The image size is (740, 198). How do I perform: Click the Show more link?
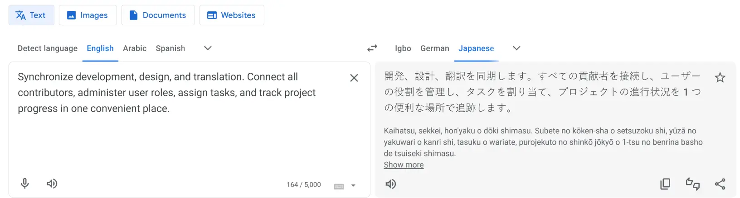(404, 165)
